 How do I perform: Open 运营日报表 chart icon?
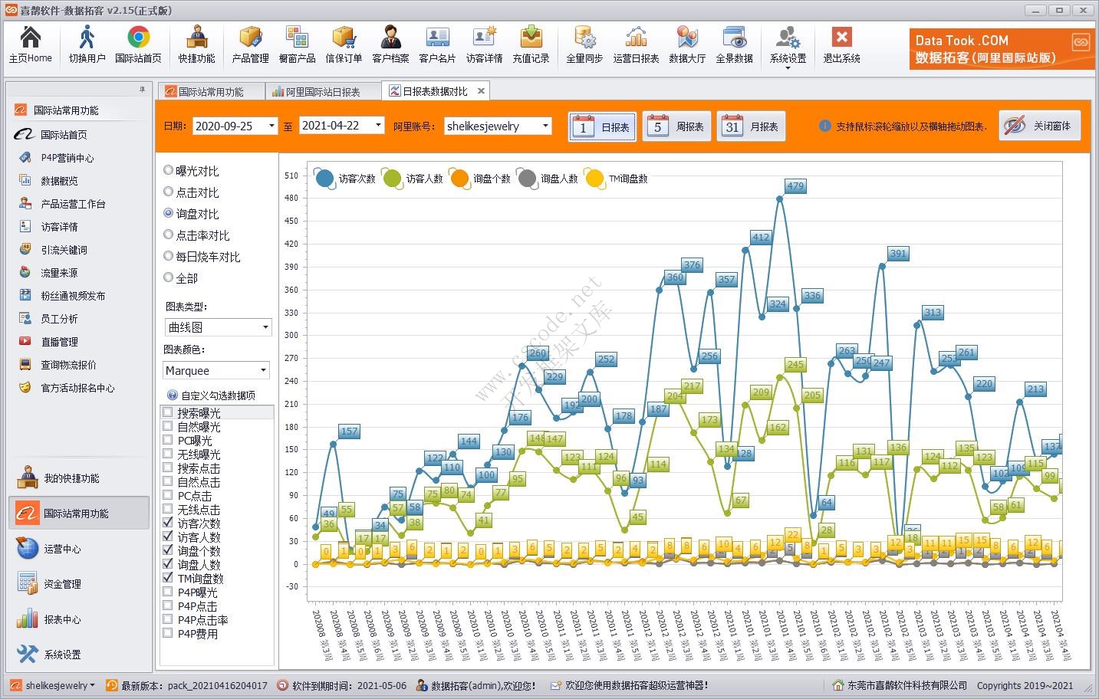tap(636, 44)
